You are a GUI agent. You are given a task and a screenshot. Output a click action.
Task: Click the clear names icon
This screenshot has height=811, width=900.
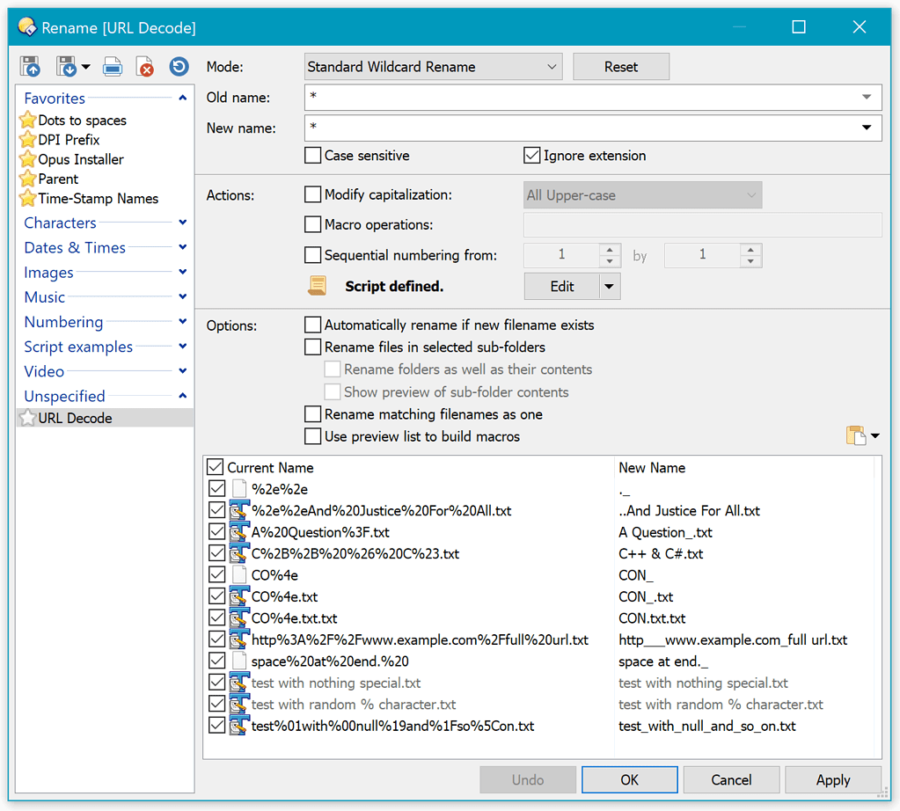(143, 66)
